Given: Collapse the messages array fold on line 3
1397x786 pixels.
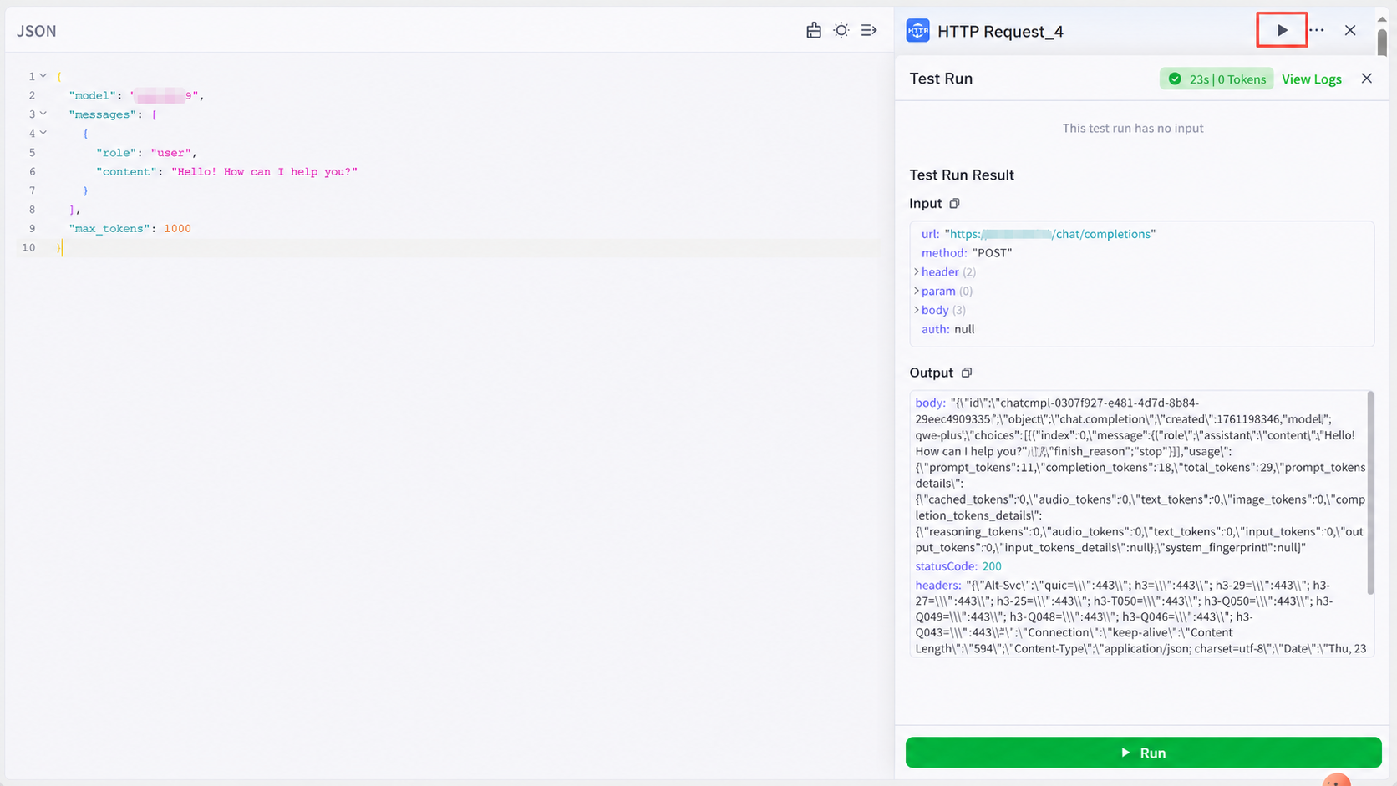Looking at the screenshot, I should (43, 114).
